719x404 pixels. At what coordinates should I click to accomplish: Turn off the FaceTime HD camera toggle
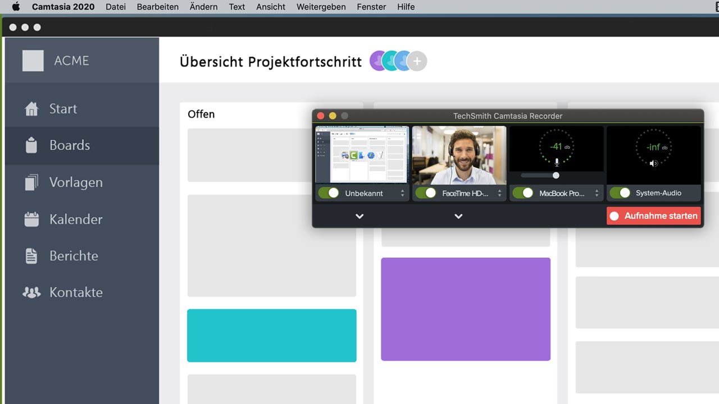[x=426, y=193]
